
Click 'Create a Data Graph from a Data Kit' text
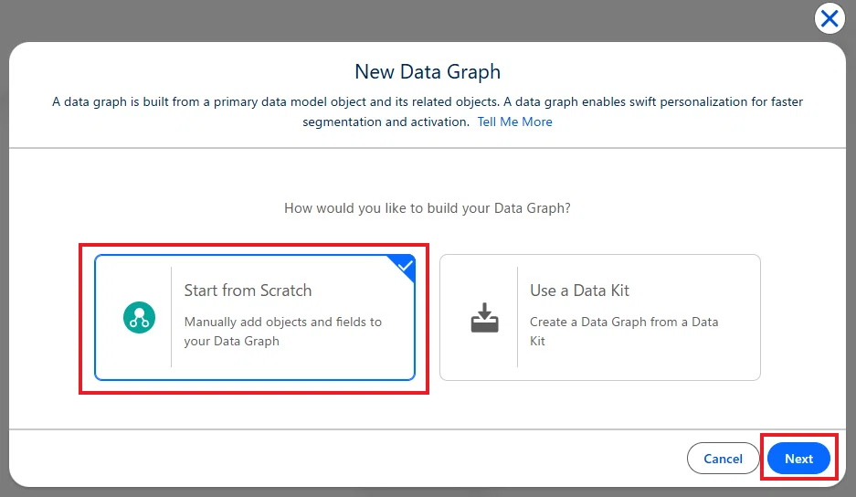(x=624, y=332)
